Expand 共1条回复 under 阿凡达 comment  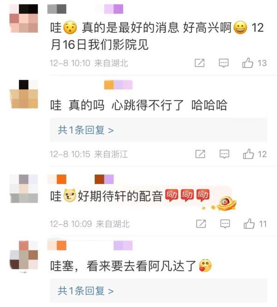click(x=86, y=291)
